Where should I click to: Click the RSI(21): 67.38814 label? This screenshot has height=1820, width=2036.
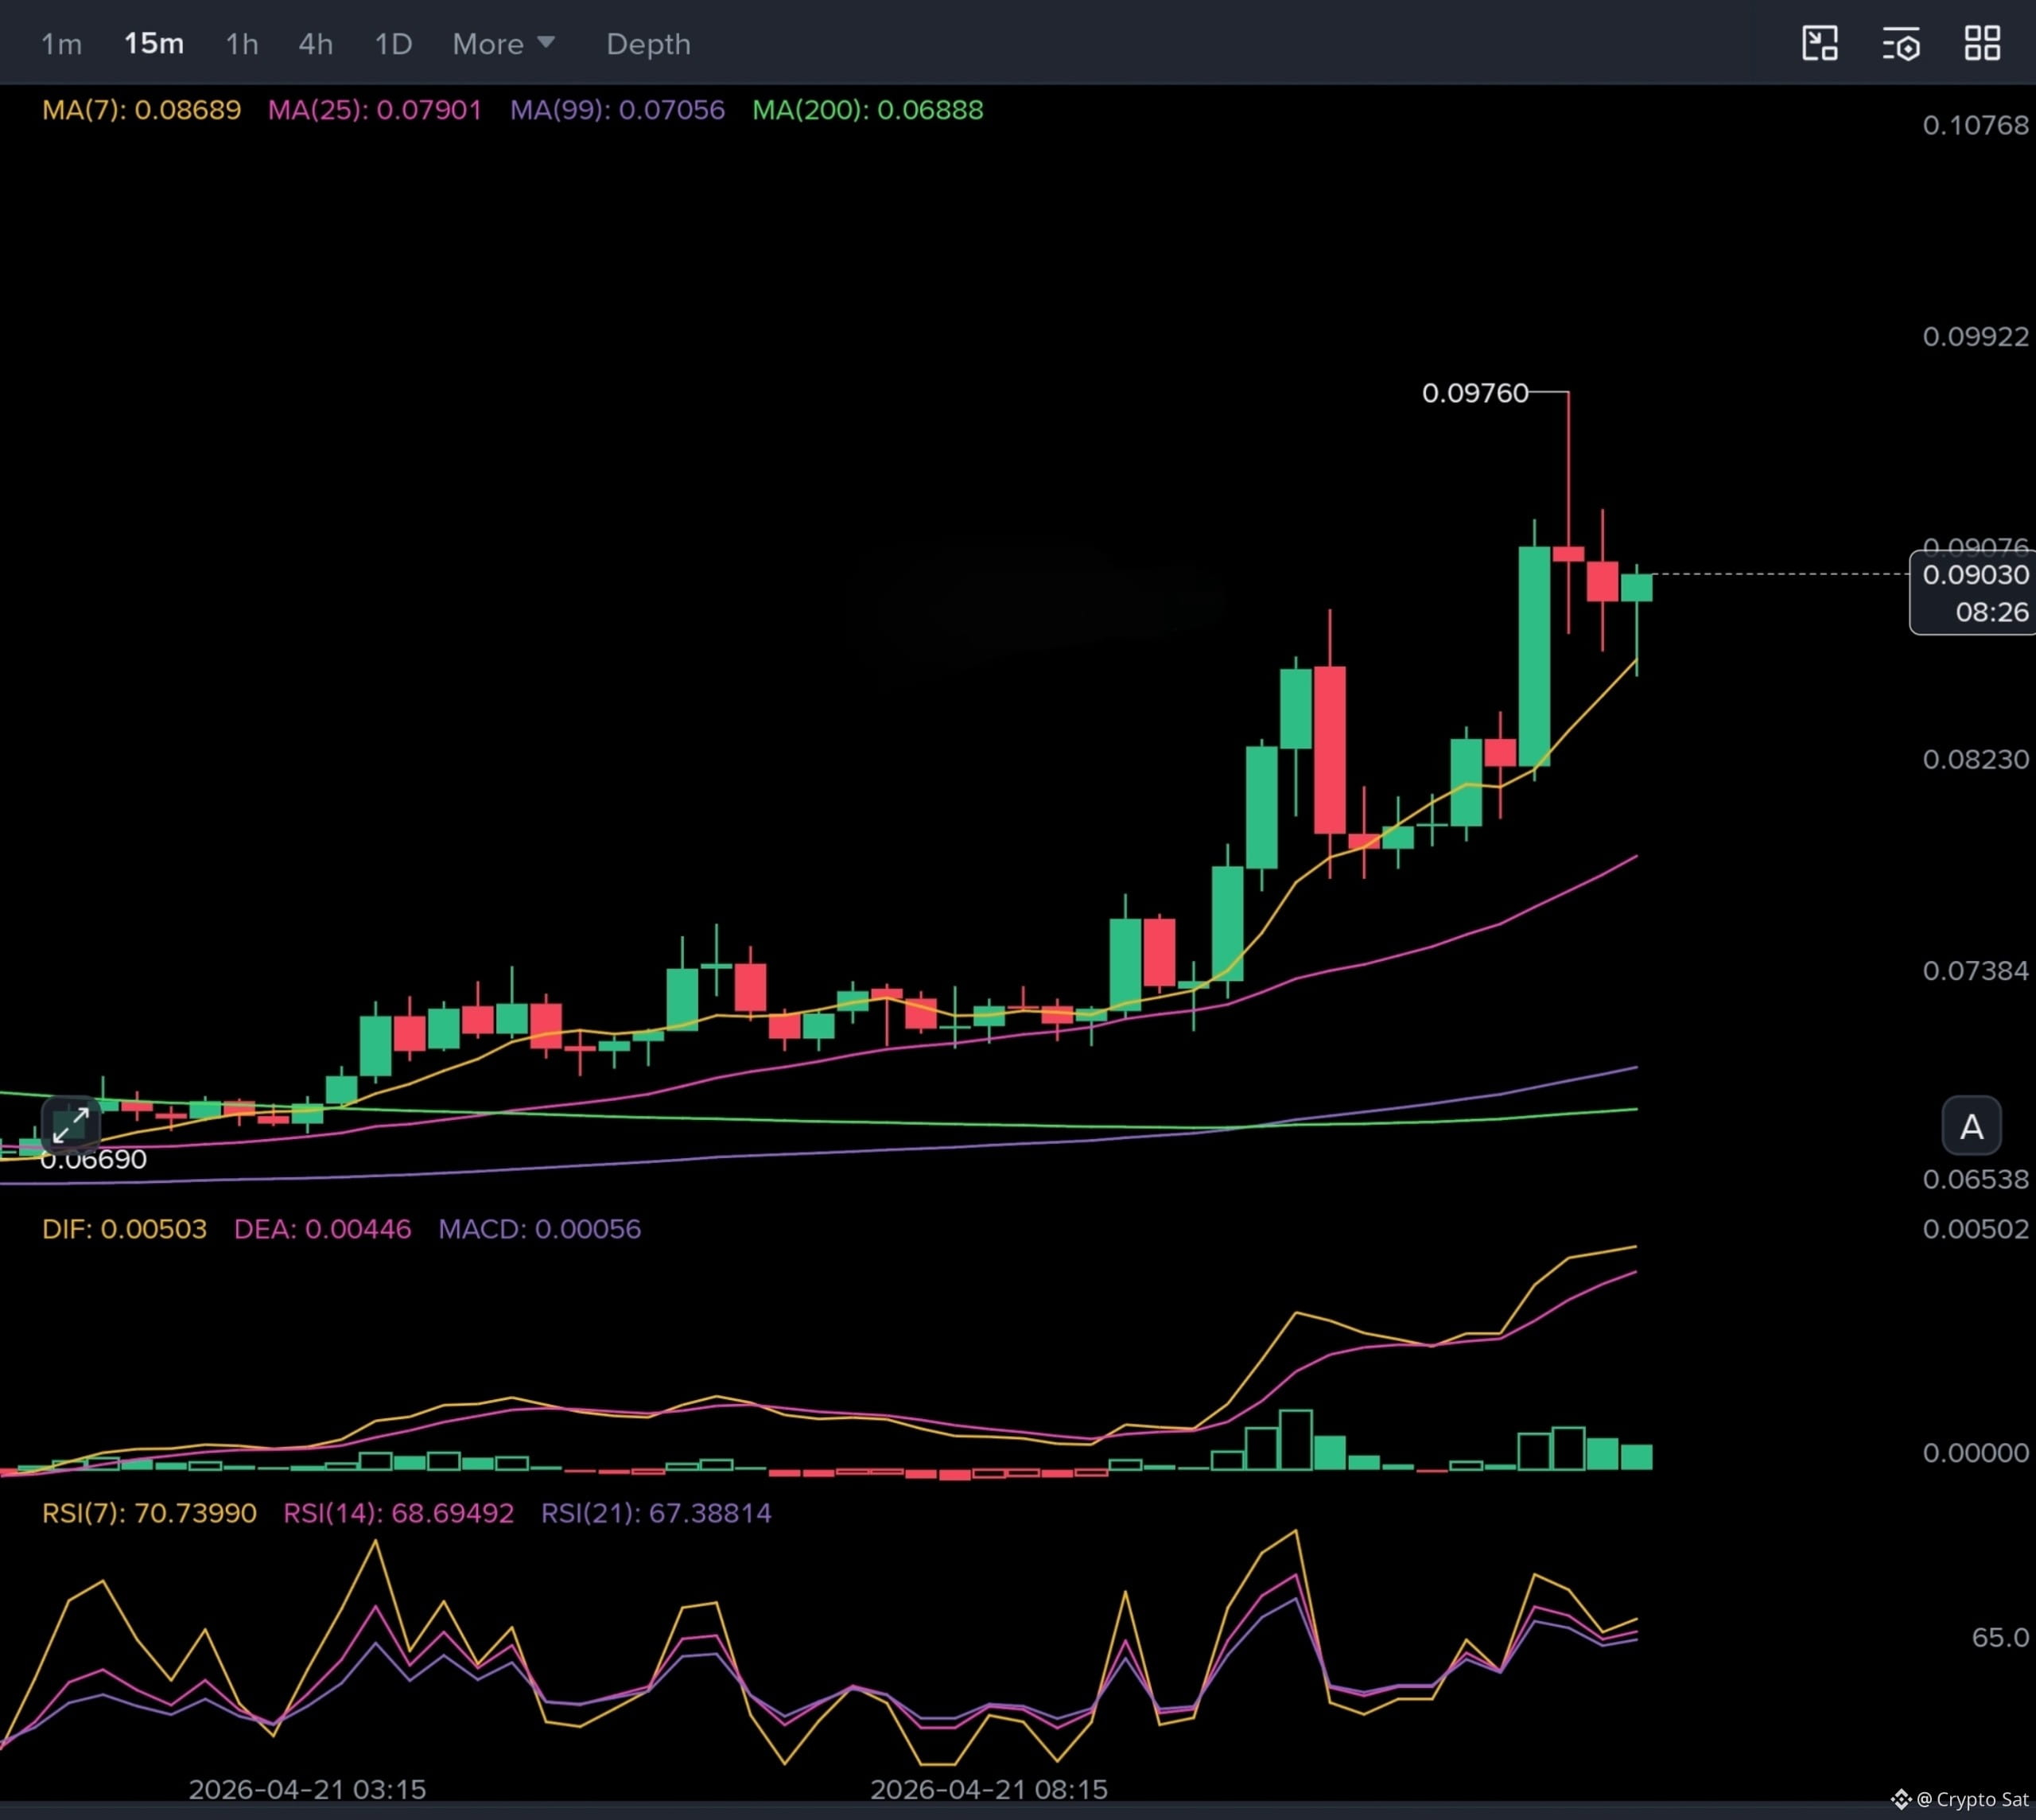pos(656,1513)
